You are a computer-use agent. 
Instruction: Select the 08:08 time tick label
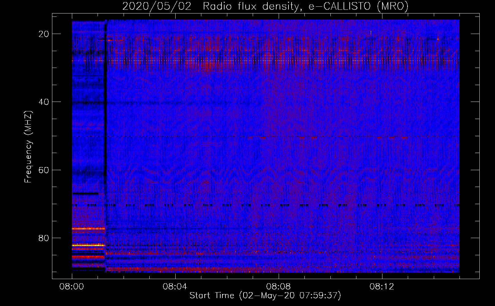[x=278, y=287]
